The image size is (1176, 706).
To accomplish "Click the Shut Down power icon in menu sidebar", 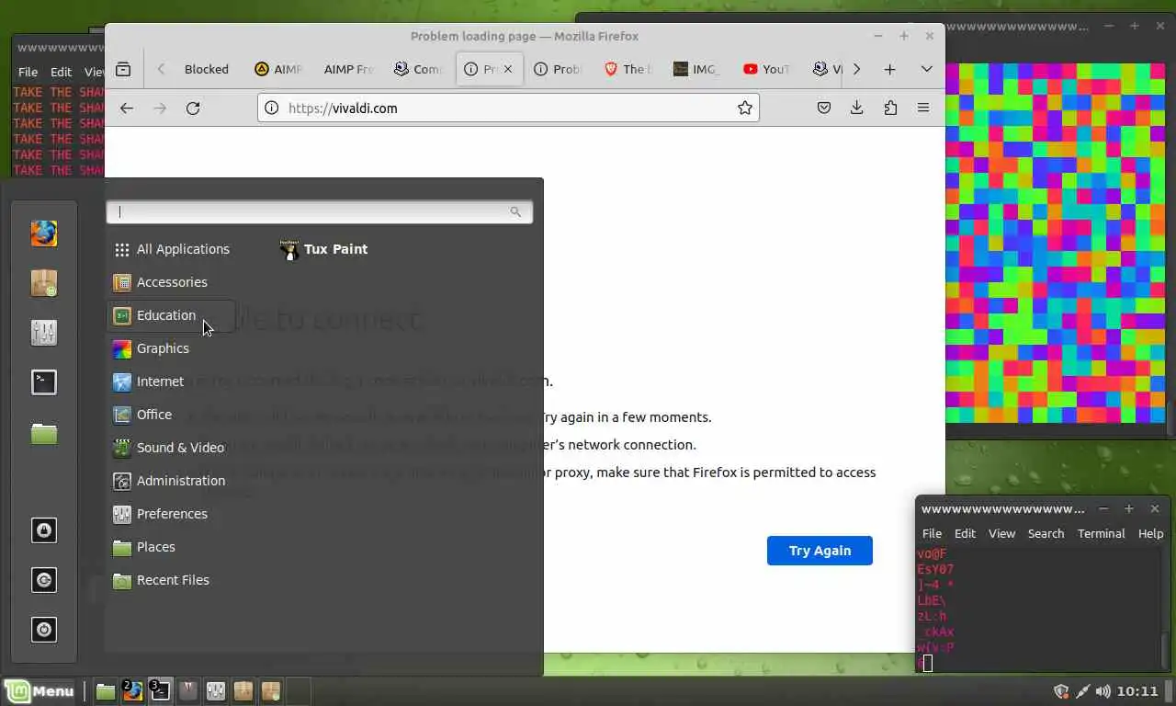I will coord(43,630).
